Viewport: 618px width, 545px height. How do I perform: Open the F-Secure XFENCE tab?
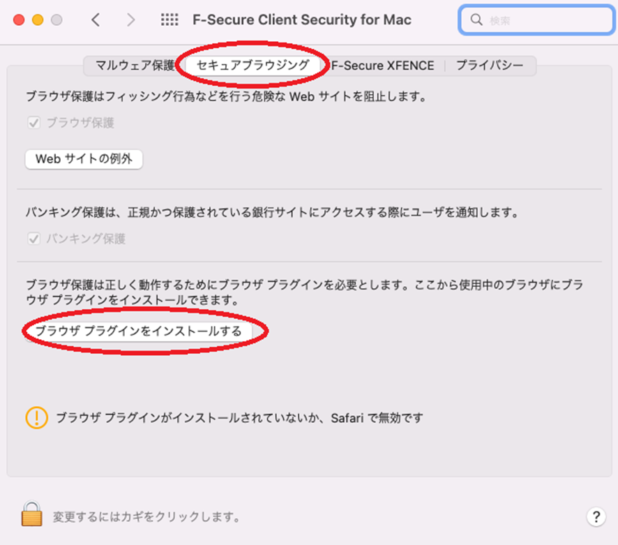point(383,66)
